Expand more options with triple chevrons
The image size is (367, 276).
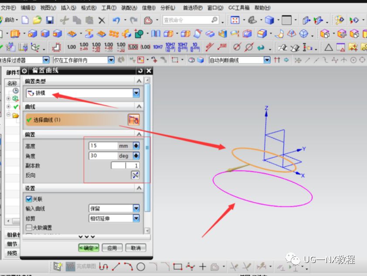pos(87,237)
